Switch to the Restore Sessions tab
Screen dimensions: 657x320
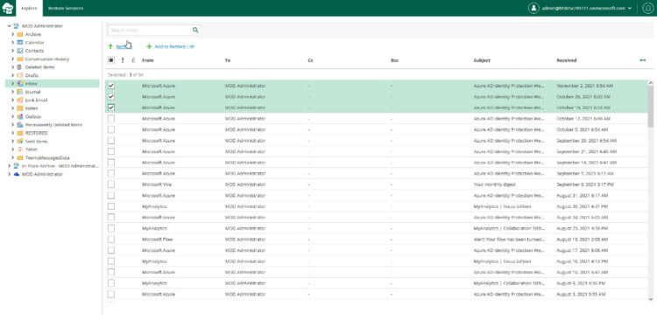pos(66,8)
